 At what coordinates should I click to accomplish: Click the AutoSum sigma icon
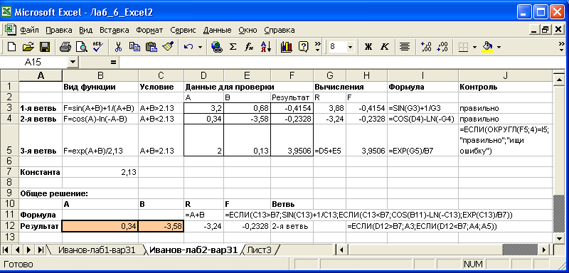233,47
